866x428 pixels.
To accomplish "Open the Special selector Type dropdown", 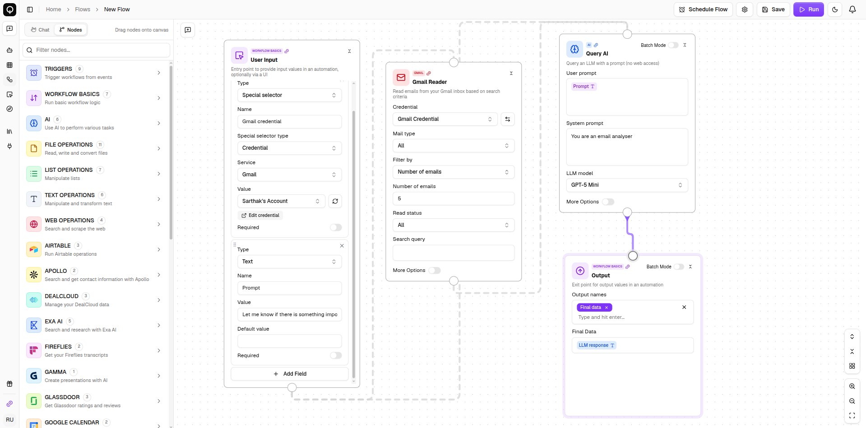I will point(289,95).
